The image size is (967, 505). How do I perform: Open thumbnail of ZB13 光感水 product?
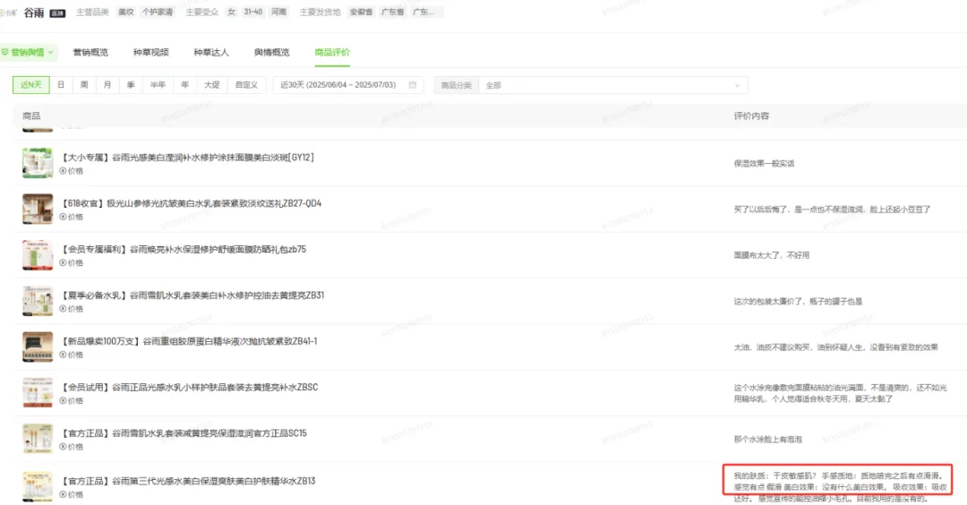(38, 486)
